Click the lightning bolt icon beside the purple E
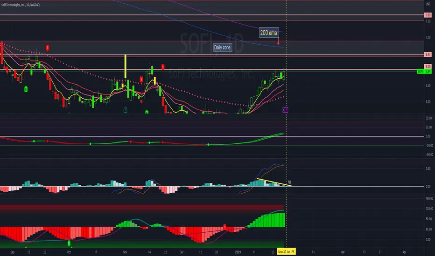Screen dimensions: 435x256 pyautogui.click(x=283, y=110)
